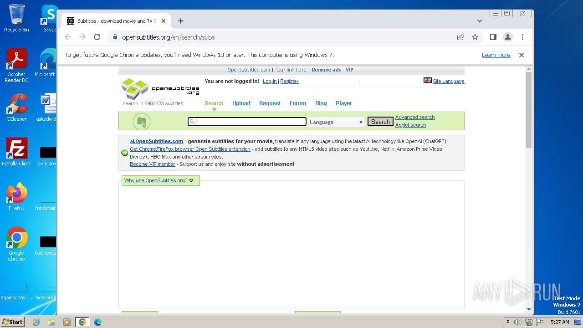Open FileZilla Client desktop icon
This screenshot has width=583, height=328.
pos(16,152)
